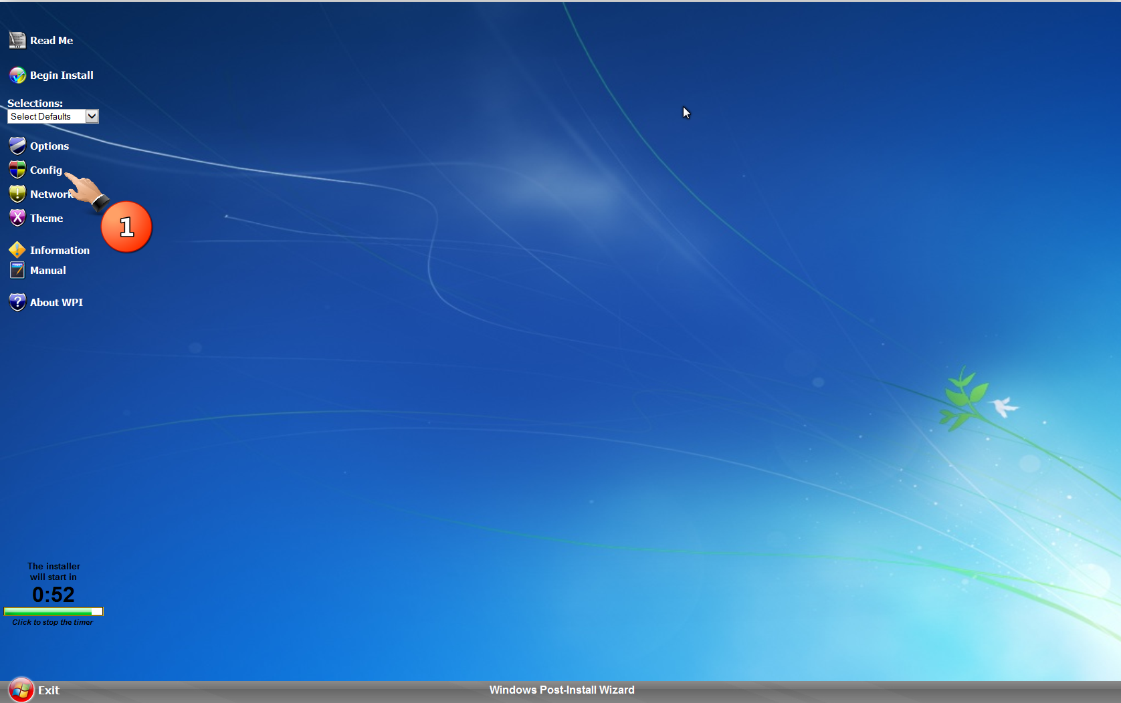Click the Theme X shield icon

point(17,218)
